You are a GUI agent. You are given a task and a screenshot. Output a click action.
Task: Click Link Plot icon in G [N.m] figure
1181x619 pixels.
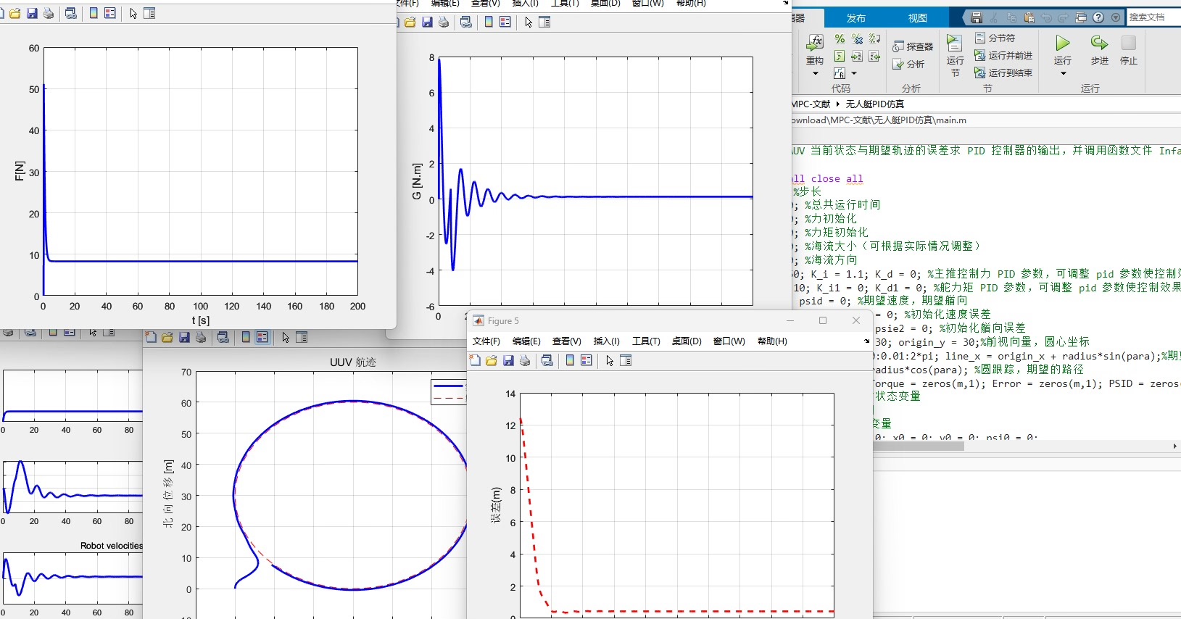[x=466, y=22]
